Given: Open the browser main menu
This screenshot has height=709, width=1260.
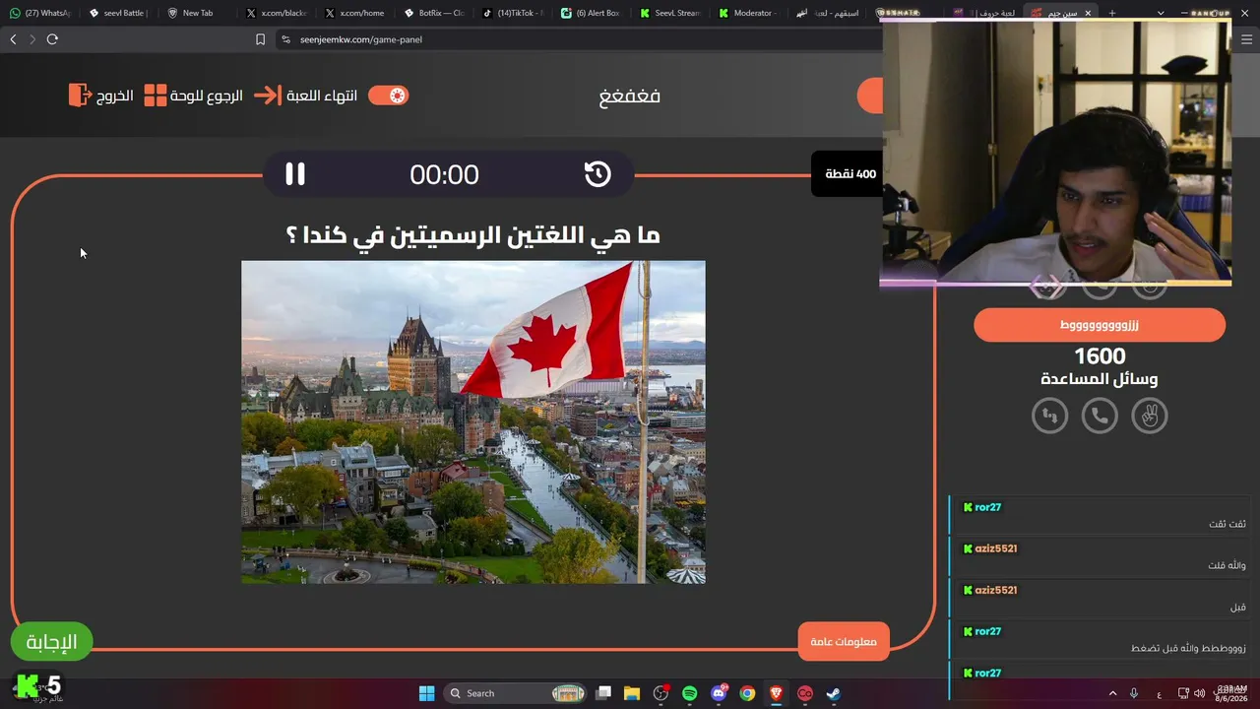Looking at the screenshot, I should (1247, 39).
